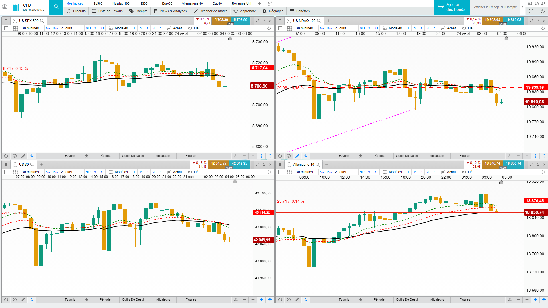Open 30 minutes timeframe dropdown in US SPX 500

30,28
